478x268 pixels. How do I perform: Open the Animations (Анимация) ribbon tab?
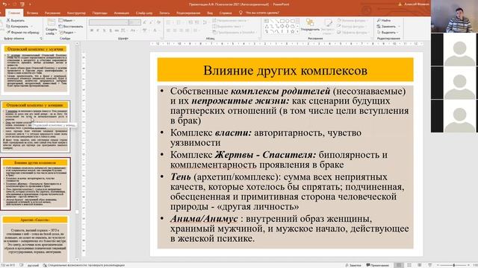[x=121, y=13]
